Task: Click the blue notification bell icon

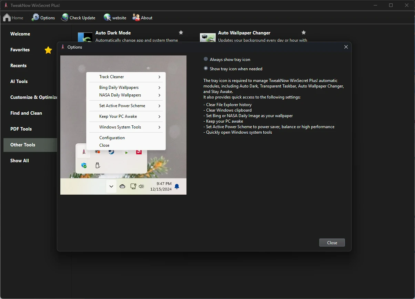Action: [x=177, y=187]
